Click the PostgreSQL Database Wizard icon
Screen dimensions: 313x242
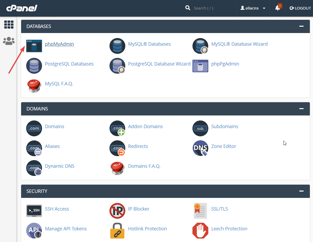click(117, 66)
